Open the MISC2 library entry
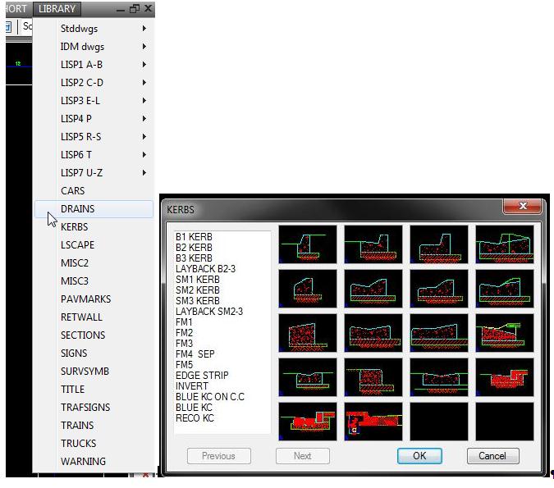Screen dimensions: 554x488 94,262
